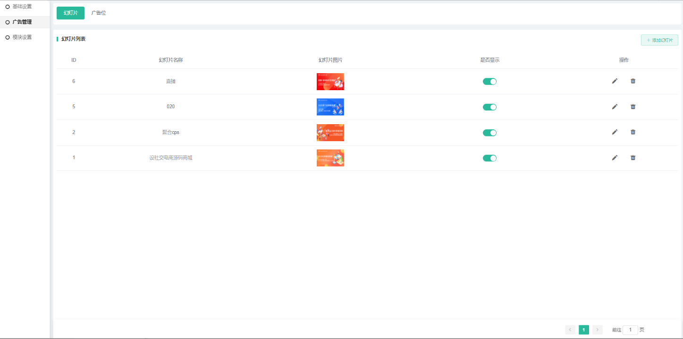Click the 添加幻灯片 button
Screen dimensions: 683x339
(x=659, y=40)
